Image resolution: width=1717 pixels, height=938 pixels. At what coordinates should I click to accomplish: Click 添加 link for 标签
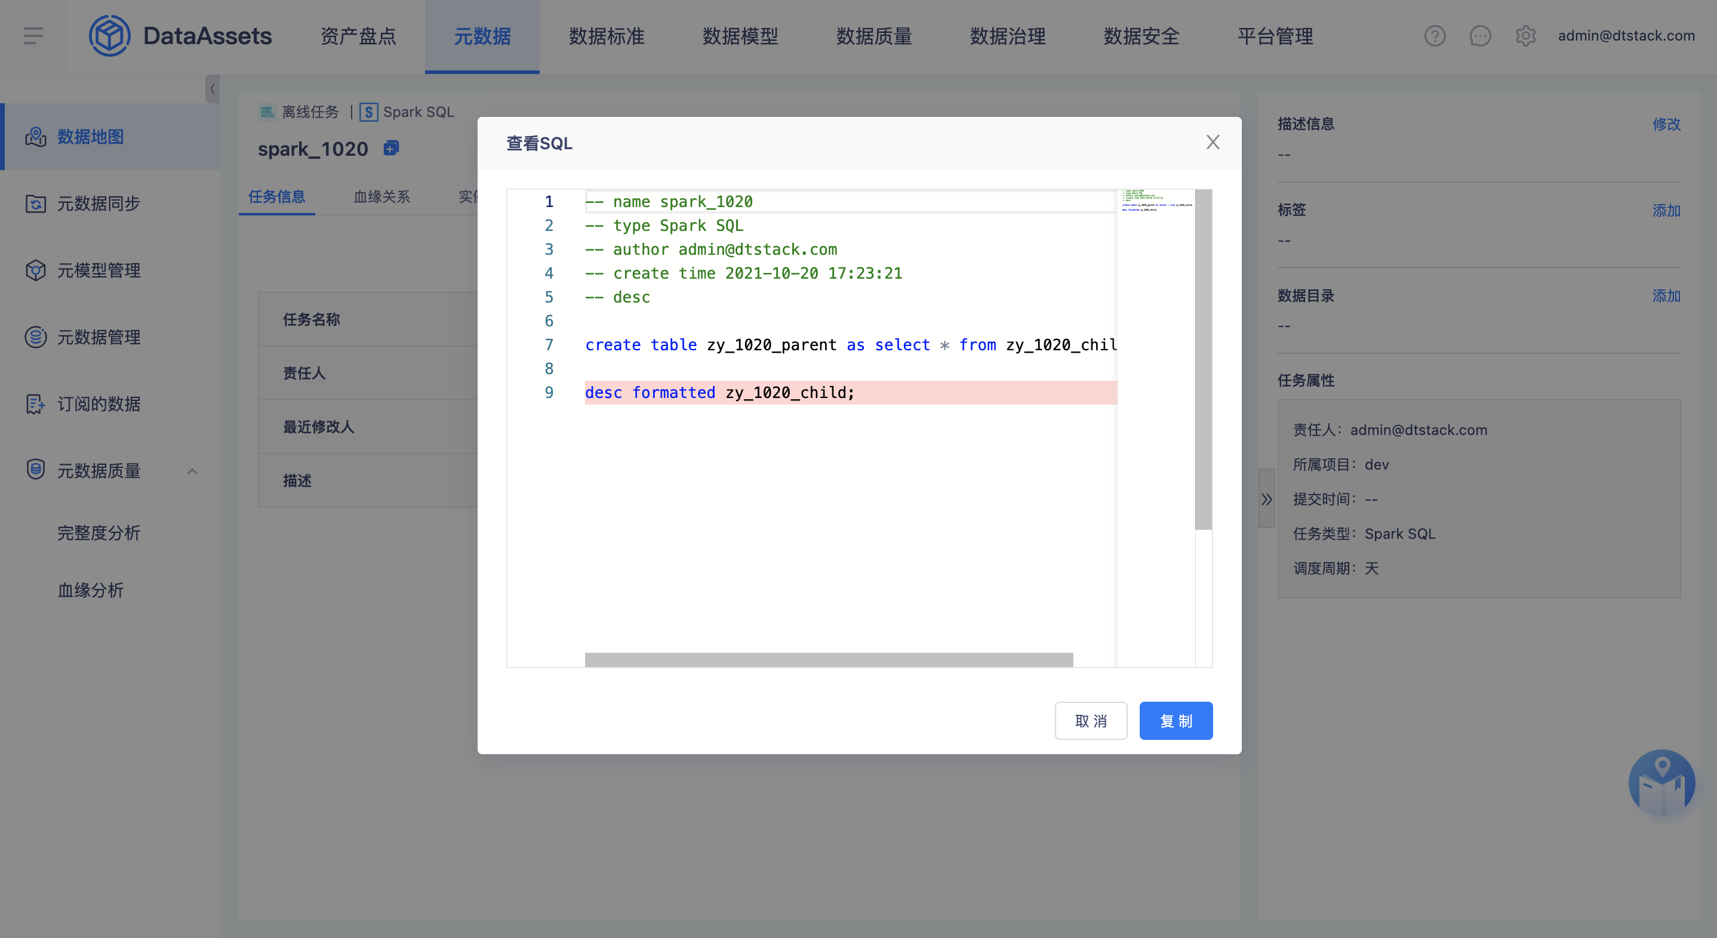1666,211
